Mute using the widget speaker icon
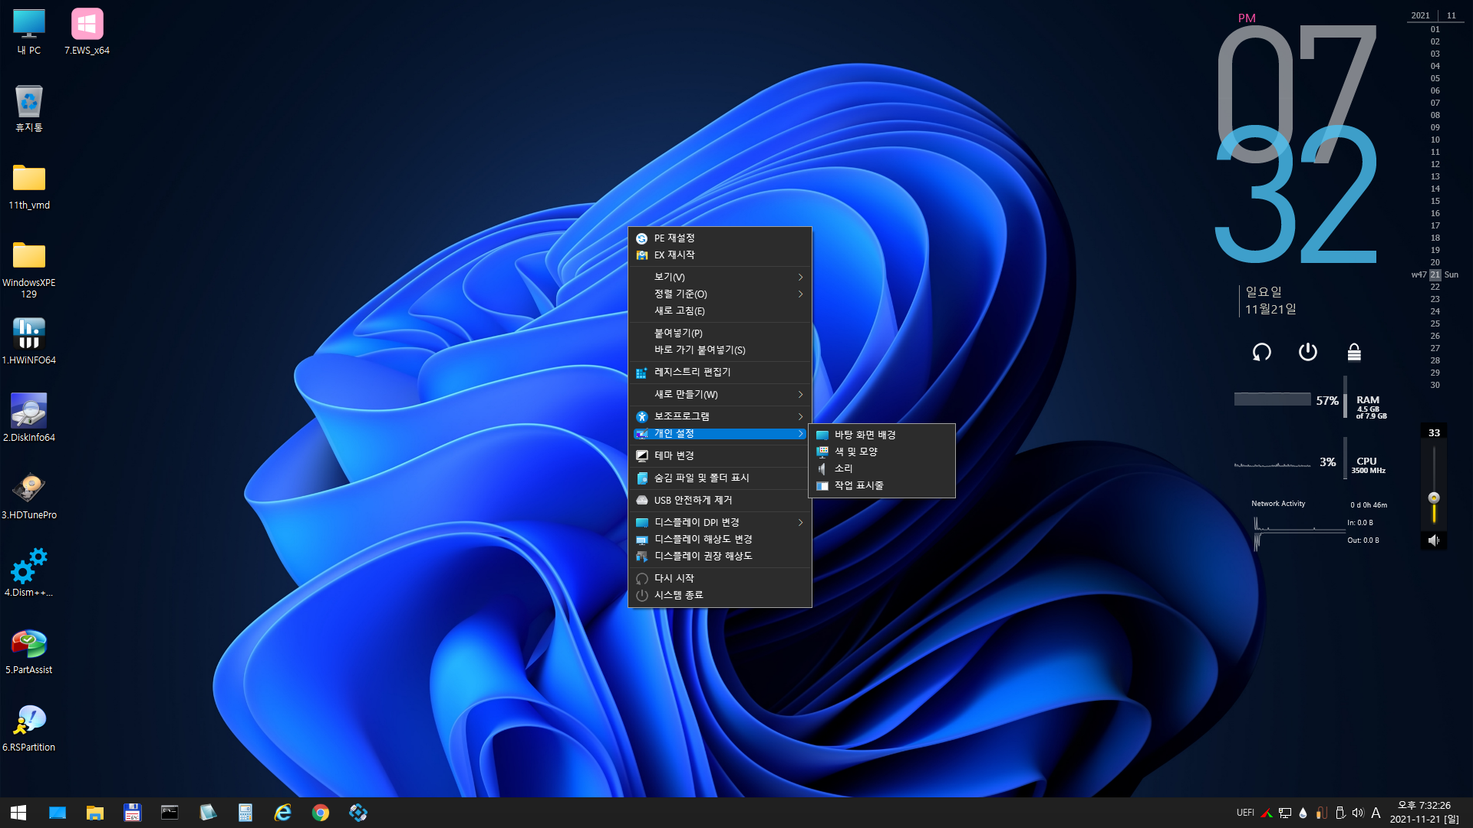Screen dimensions: 1473x828 pyautogui.click(x=1433, y=540)
